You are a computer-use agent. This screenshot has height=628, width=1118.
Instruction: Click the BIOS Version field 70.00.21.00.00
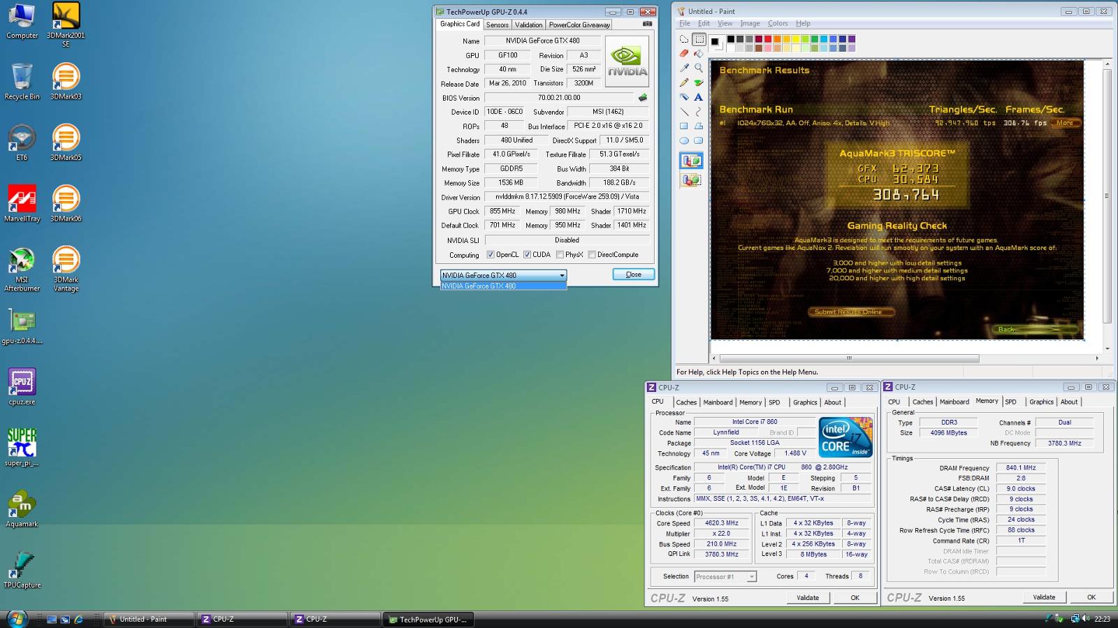pos(559,98)
